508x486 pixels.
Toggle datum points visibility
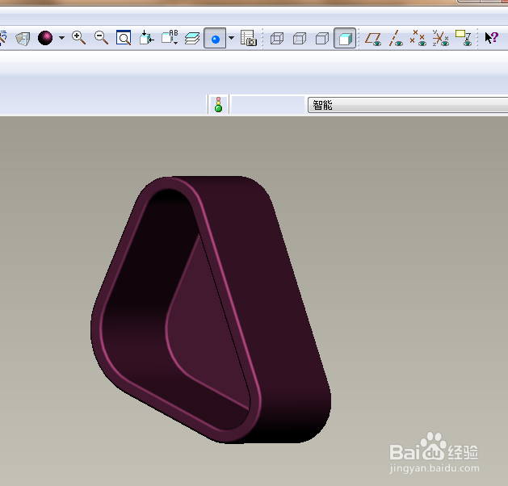(x=418, y=38)
